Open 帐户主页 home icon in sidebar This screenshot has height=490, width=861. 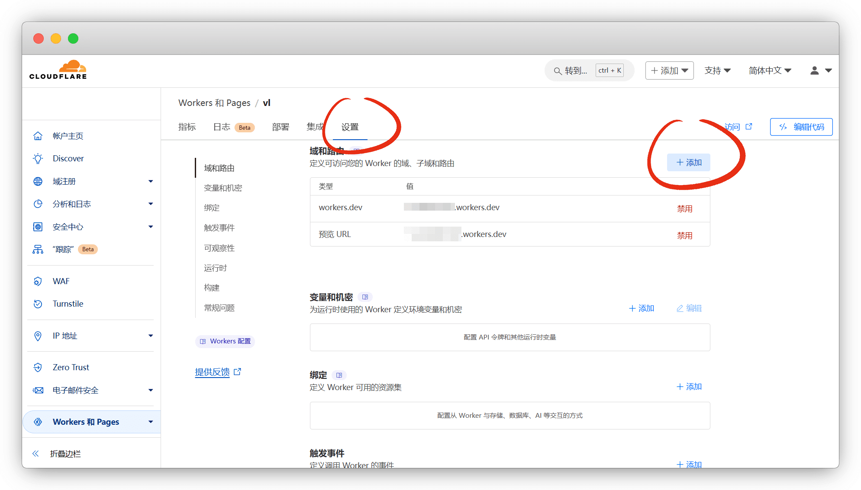(x=38, y=136)
